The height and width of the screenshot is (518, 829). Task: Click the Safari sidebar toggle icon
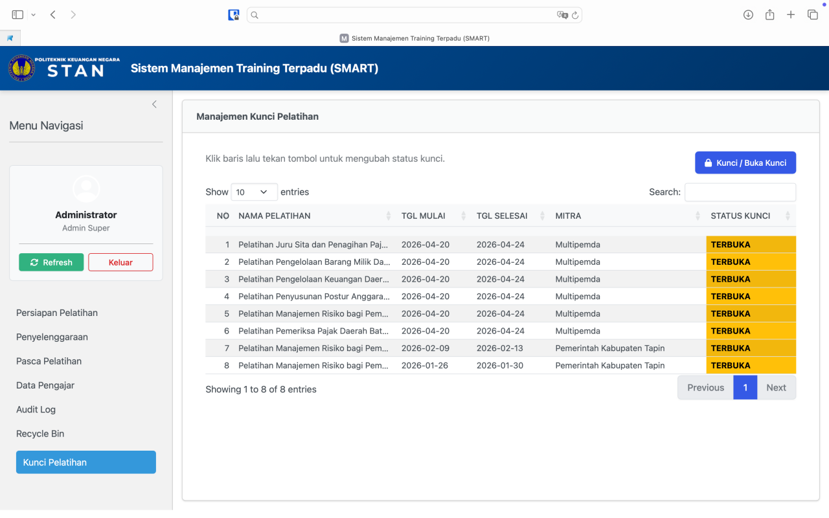pos(17,15)
